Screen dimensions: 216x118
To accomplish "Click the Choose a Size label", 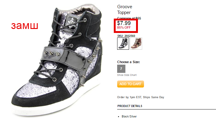I will click(x=128, y=62).
